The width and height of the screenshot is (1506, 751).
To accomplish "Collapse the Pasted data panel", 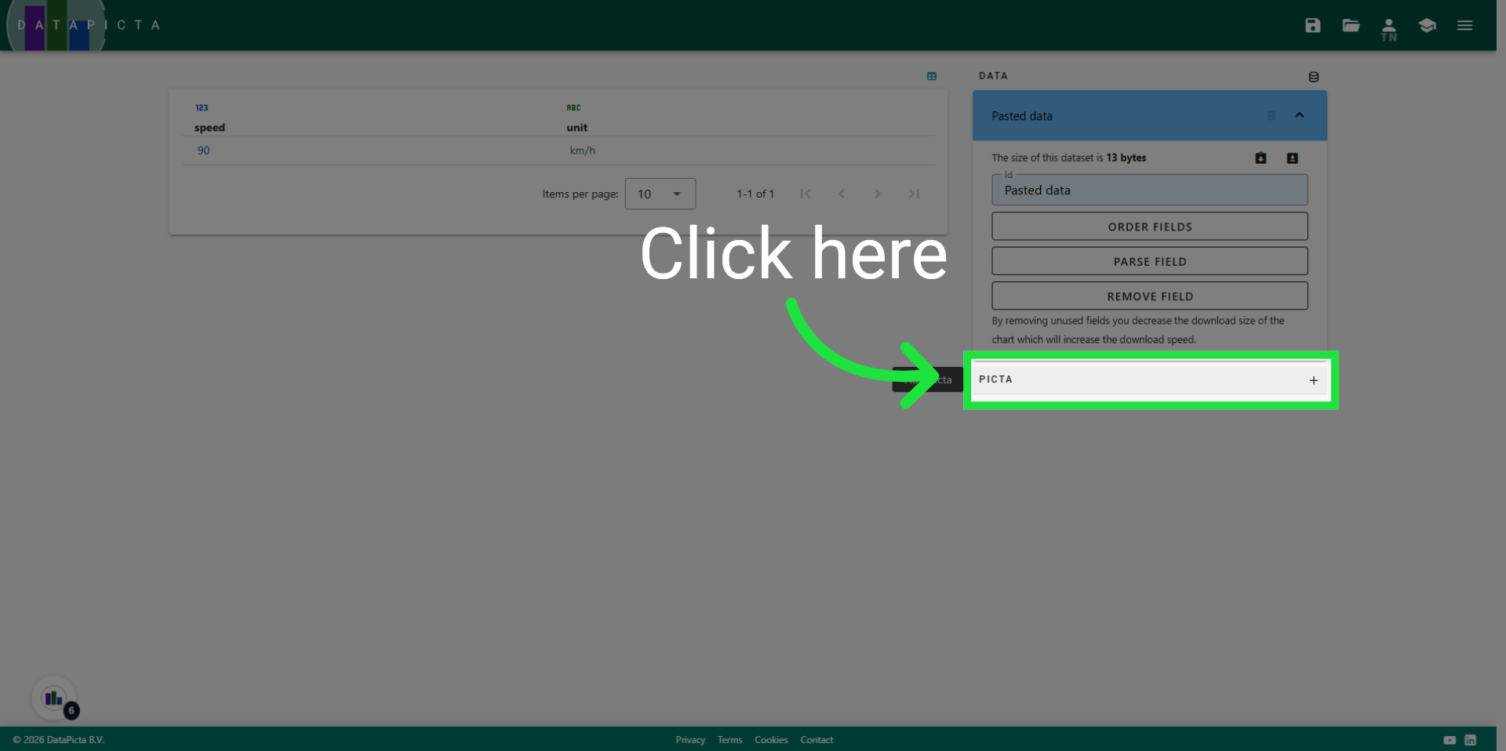I will click(x=1300, y=115).
